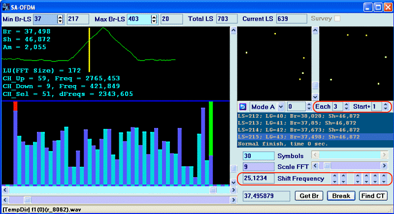Click the Symbols input field showing 30
The height and width of the screenshot is (214, 394).
pos(256,155)
